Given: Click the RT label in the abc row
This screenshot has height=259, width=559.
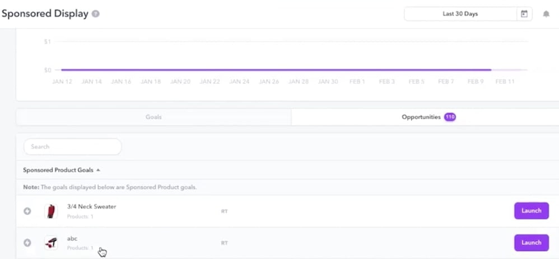Looking at the screenshot, I should pyautogui.click(x=224, y=243).
